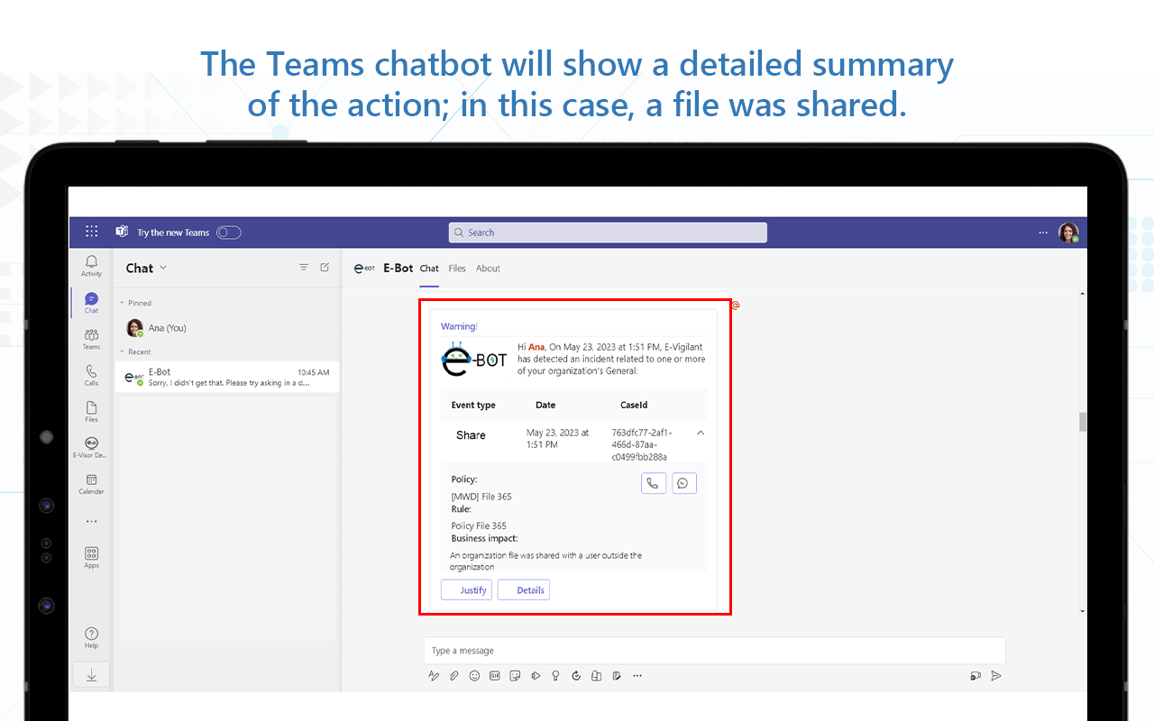Viewport: 1154px width, 721px height.
Task: Open the E-Visor app in sidebar
Action: (91, 447)
